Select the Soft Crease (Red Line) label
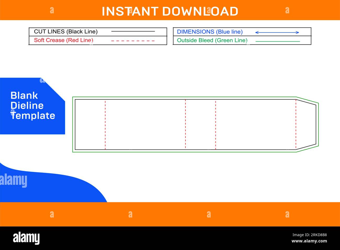Screen dimensions: 340x250 [64, 40]
